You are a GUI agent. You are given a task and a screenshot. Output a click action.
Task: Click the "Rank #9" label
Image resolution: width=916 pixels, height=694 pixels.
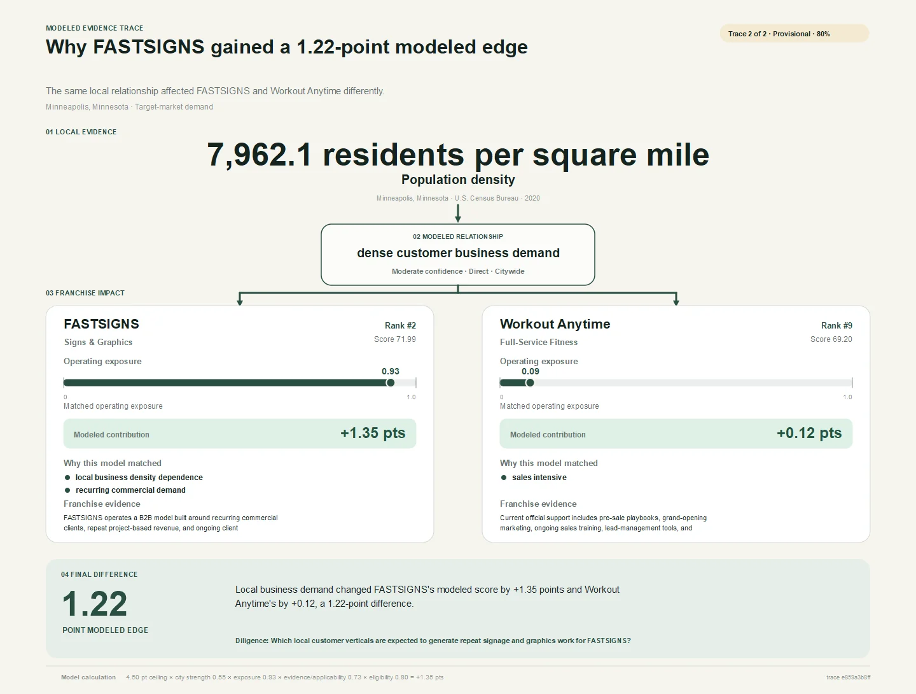coord(836,326)
